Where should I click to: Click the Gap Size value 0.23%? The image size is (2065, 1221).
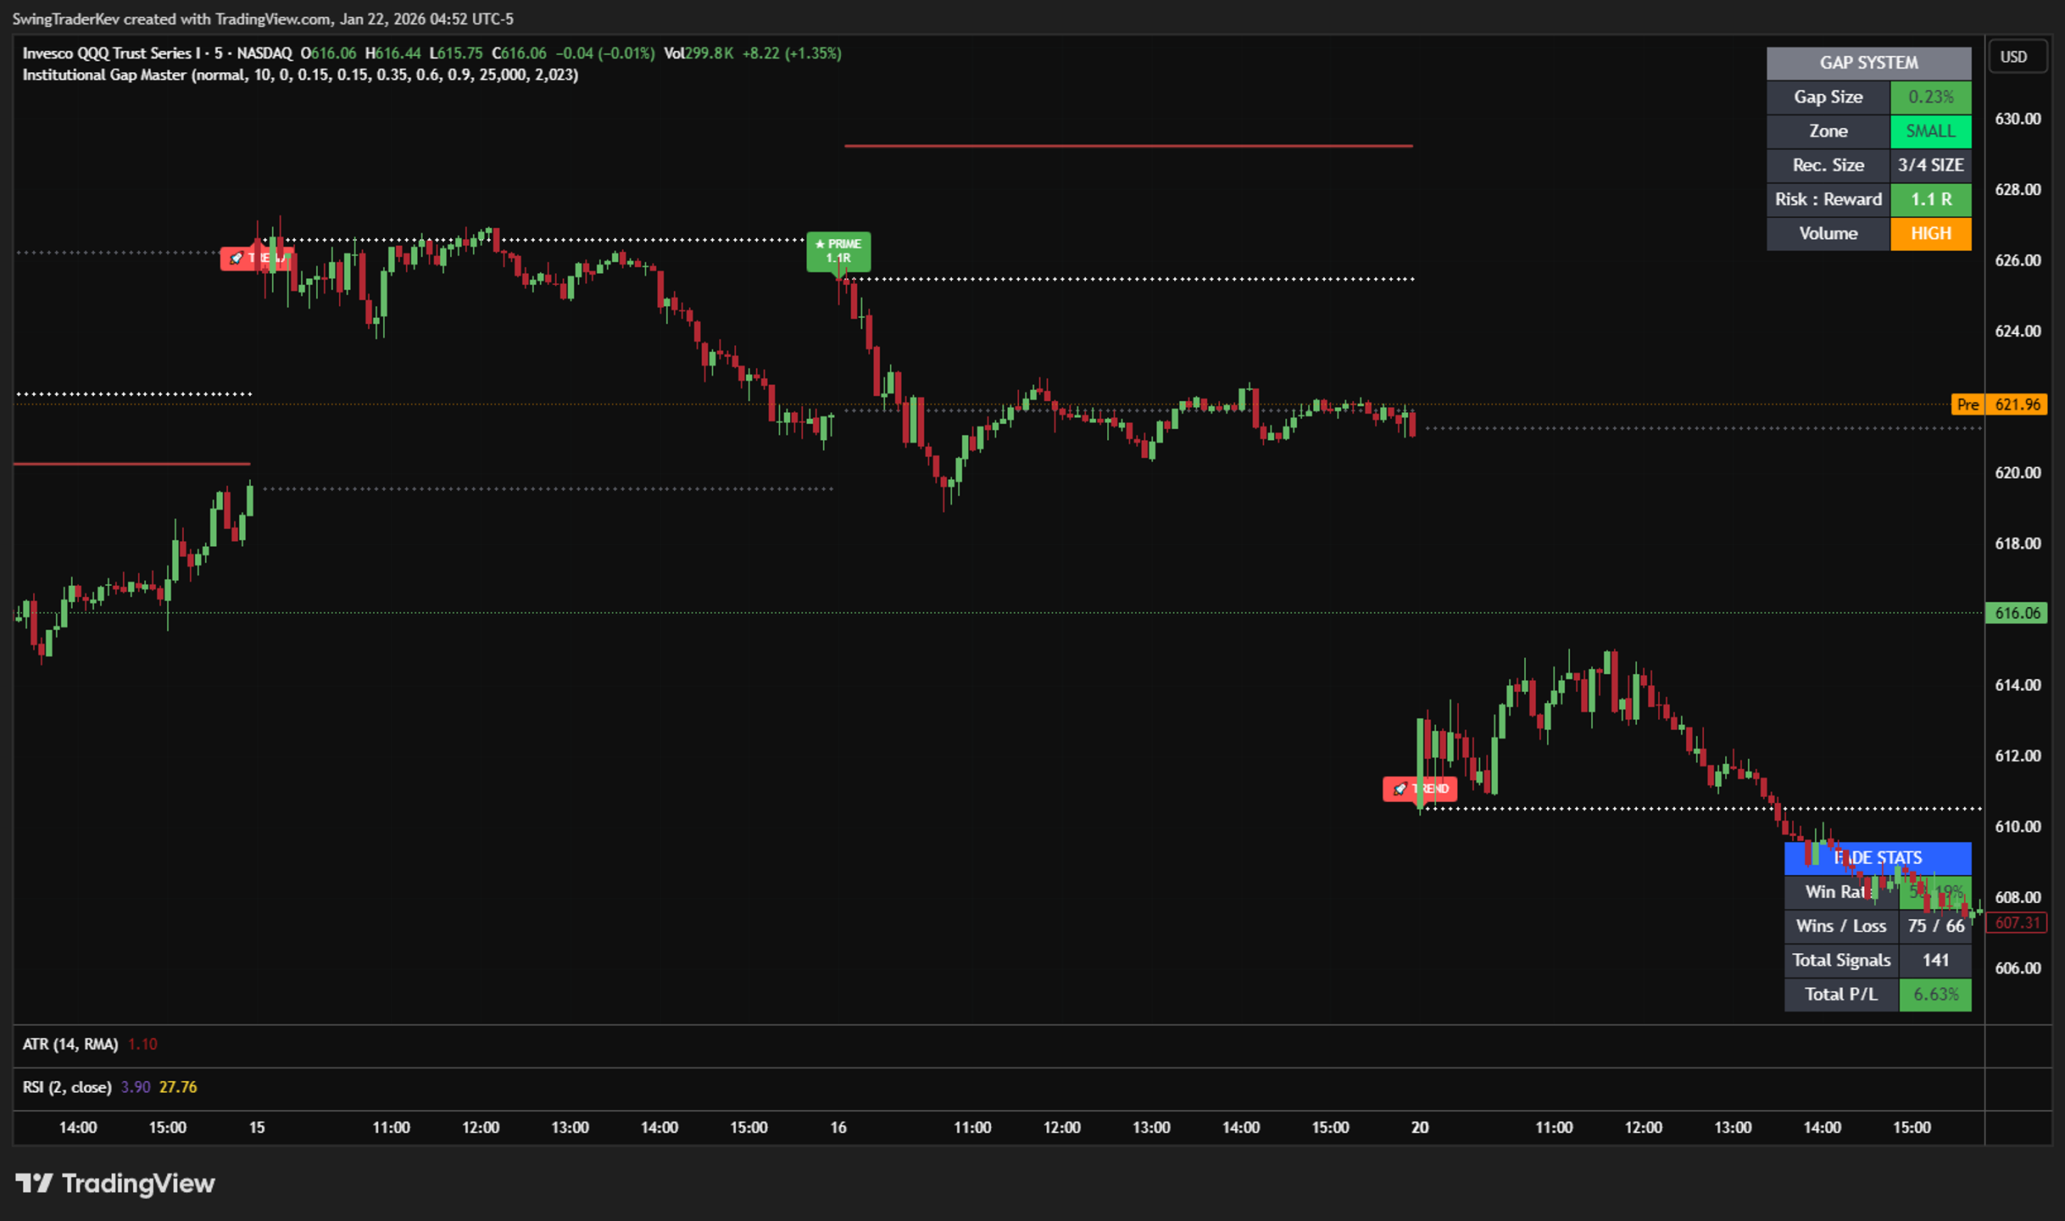[1930, 97]
